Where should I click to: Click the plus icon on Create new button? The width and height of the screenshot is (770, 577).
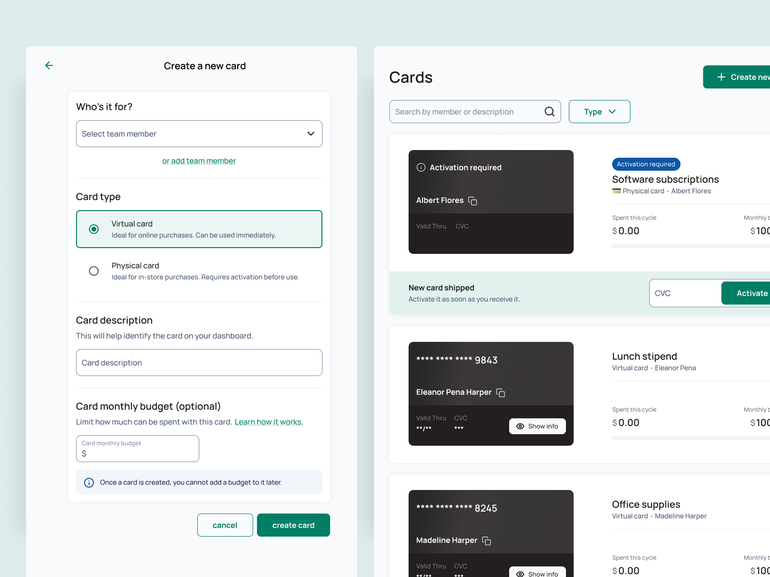[x=721, y=77]
